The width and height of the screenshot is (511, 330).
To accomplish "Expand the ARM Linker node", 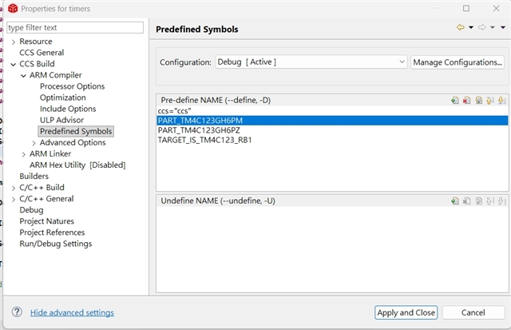I will click(x=23, y=154).
